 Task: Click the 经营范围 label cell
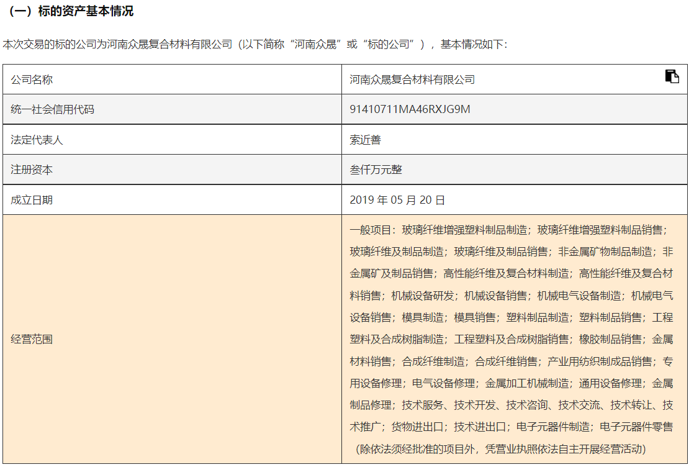pos(172,339)
